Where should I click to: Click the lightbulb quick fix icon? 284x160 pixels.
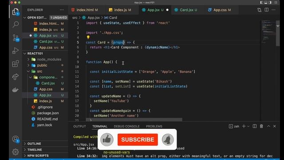(88, 37)
